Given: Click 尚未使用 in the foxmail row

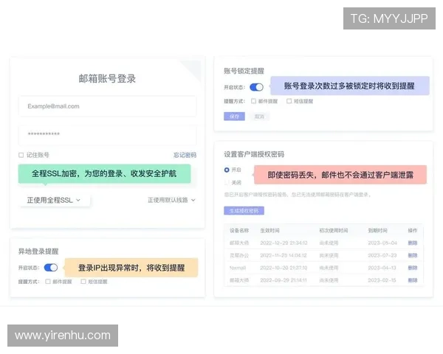Looking at the screenshot, I should coord(329,268).
